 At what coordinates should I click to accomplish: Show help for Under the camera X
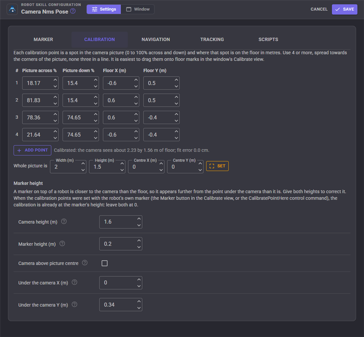tap(74, 282)
